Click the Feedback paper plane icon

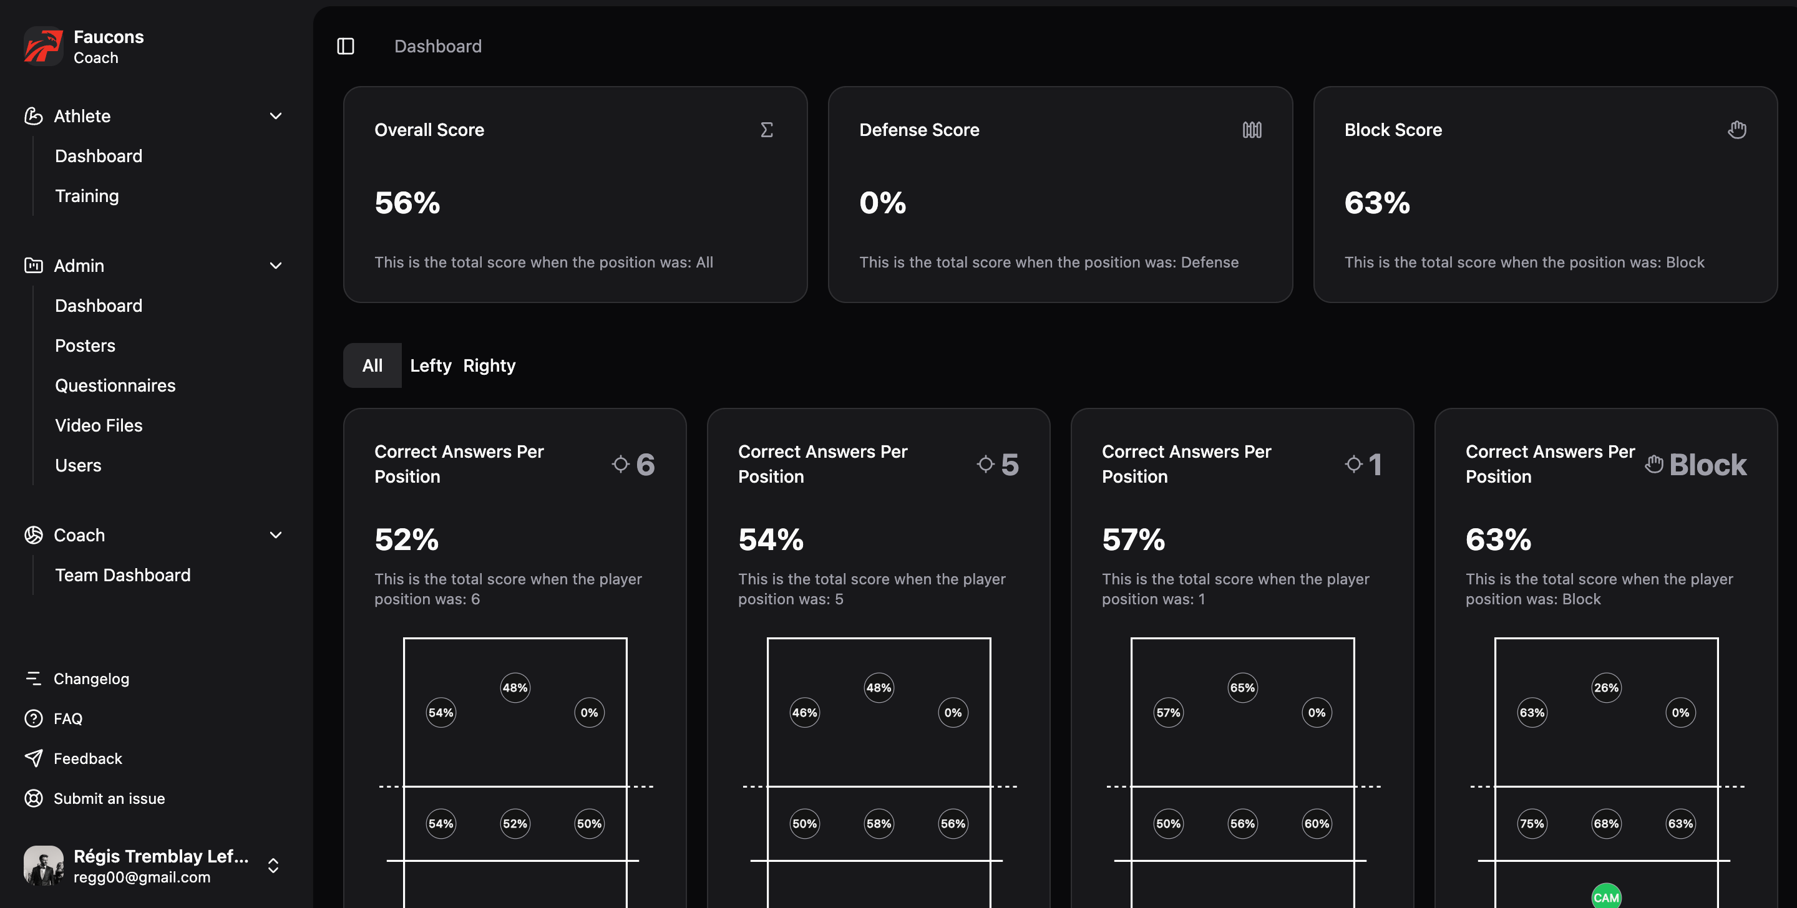(x=34, y=758)
